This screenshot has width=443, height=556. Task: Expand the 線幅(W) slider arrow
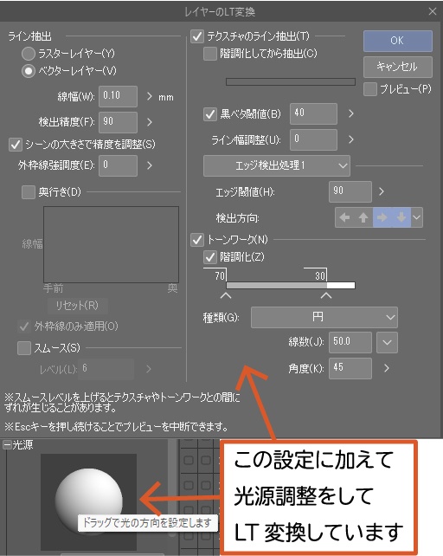(150, 96)
